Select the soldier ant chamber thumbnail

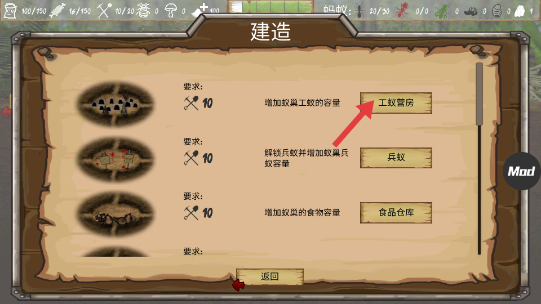pos(115,159)
